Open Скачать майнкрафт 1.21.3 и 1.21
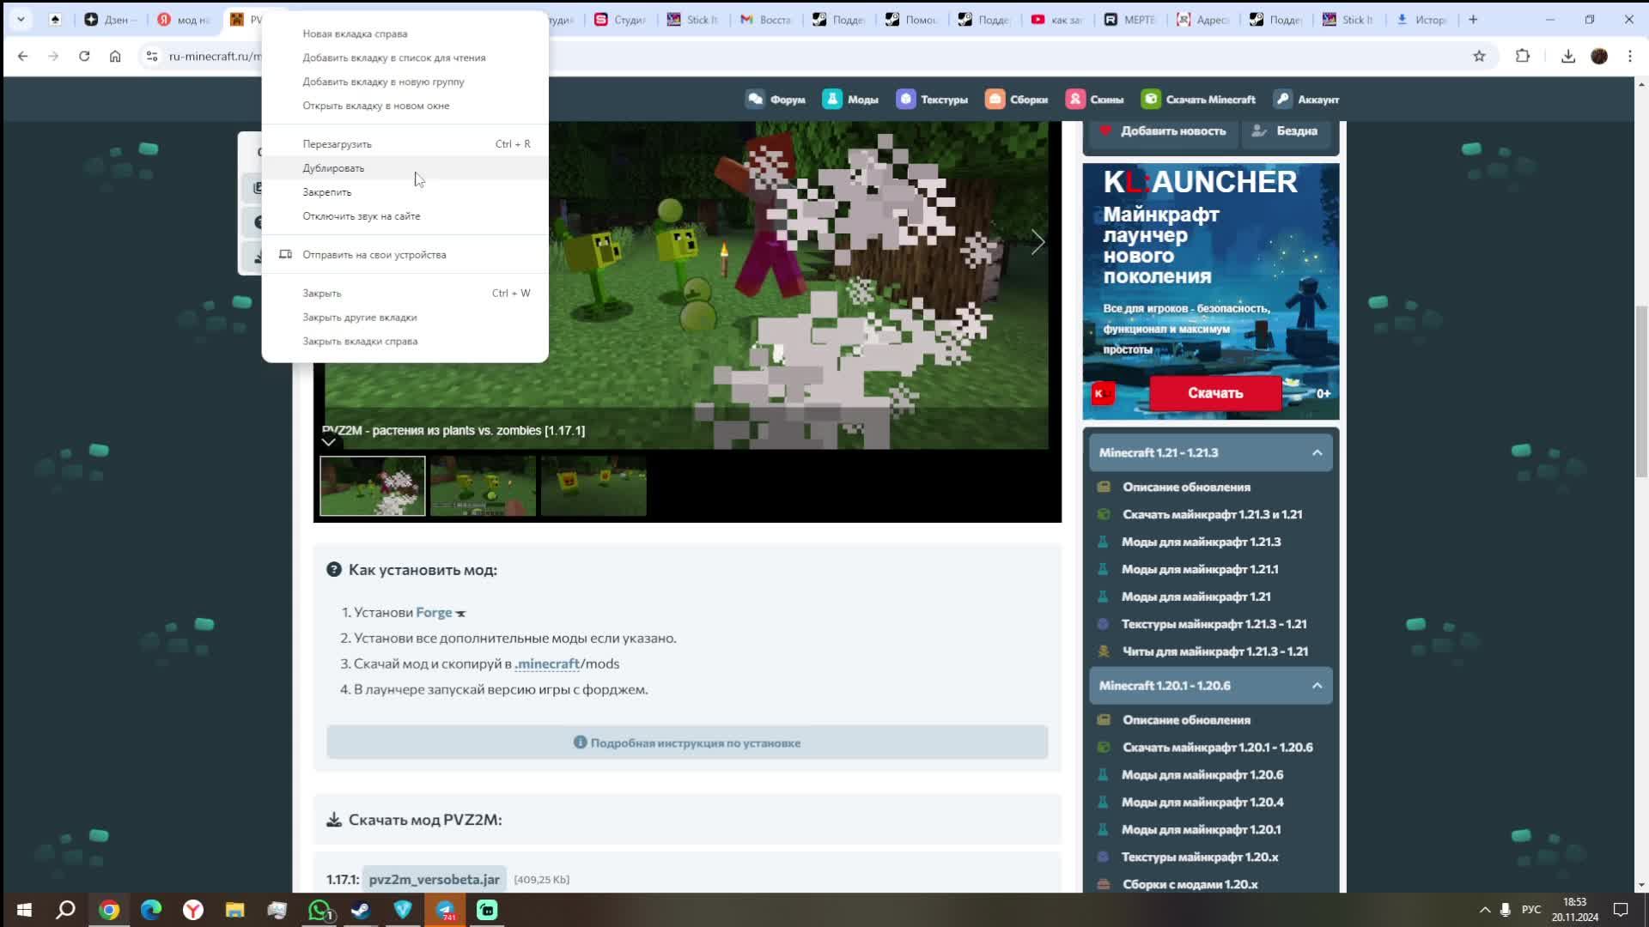This screenshot has width=1649, height=927. 1212,514
